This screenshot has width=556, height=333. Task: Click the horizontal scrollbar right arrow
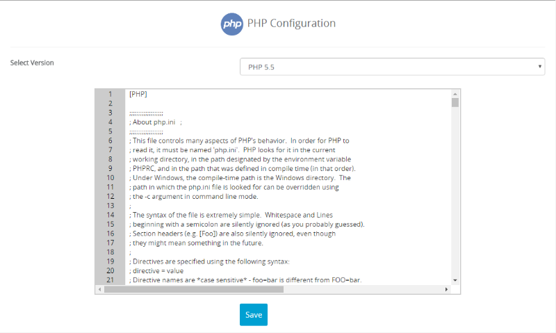click(x=446, y=289)
